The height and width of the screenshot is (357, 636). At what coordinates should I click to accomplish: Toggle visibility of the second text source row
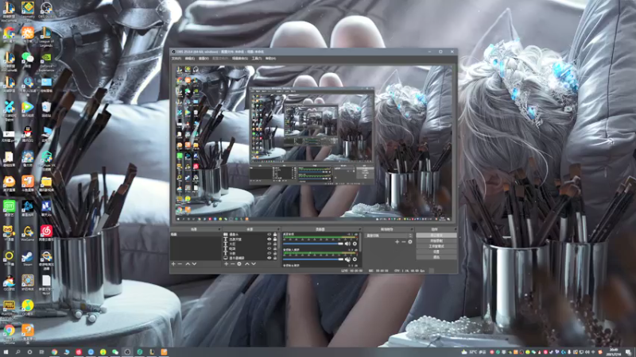[x=270, y=244]
